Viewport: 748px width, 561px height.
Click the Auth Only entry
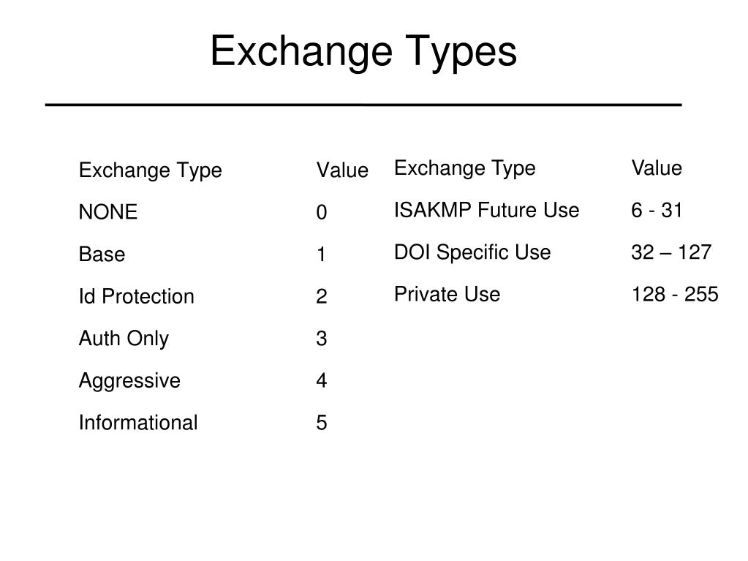[124, 339]
